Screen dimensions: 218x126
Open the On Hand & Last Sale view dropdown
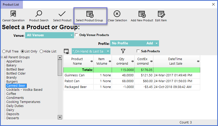[x=108, y=51]
